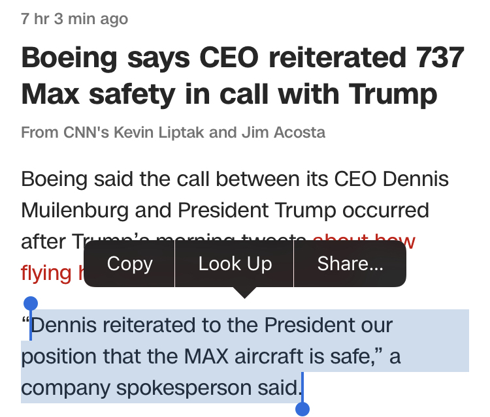Click 'President Trump occurred' in the body text
The height and width of the screenshot is (417, 490).
coord(303,210)
